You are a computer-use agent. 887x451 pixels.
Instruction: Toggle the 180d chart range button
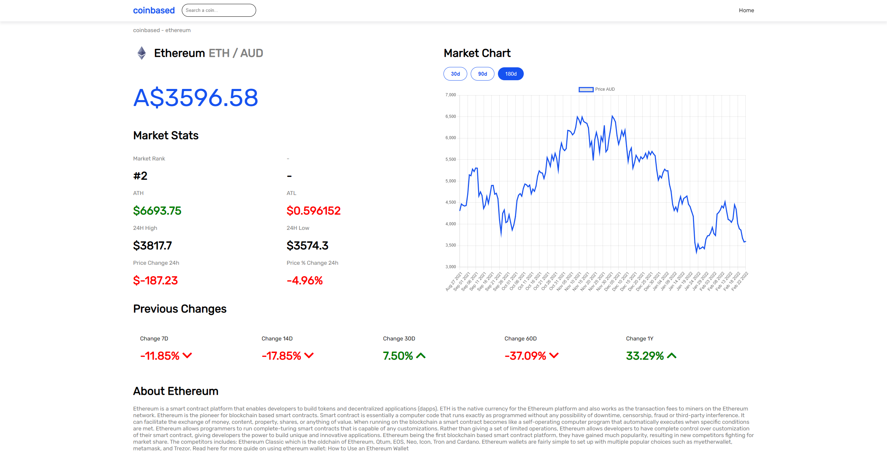click(510, 74)
